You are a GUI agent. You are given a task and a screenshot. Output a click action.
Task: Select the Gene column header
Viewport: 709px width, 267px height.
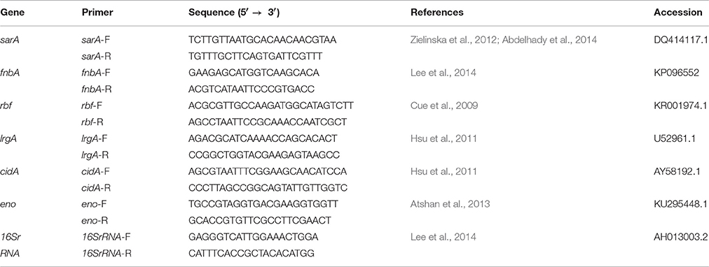click(12, 13)
